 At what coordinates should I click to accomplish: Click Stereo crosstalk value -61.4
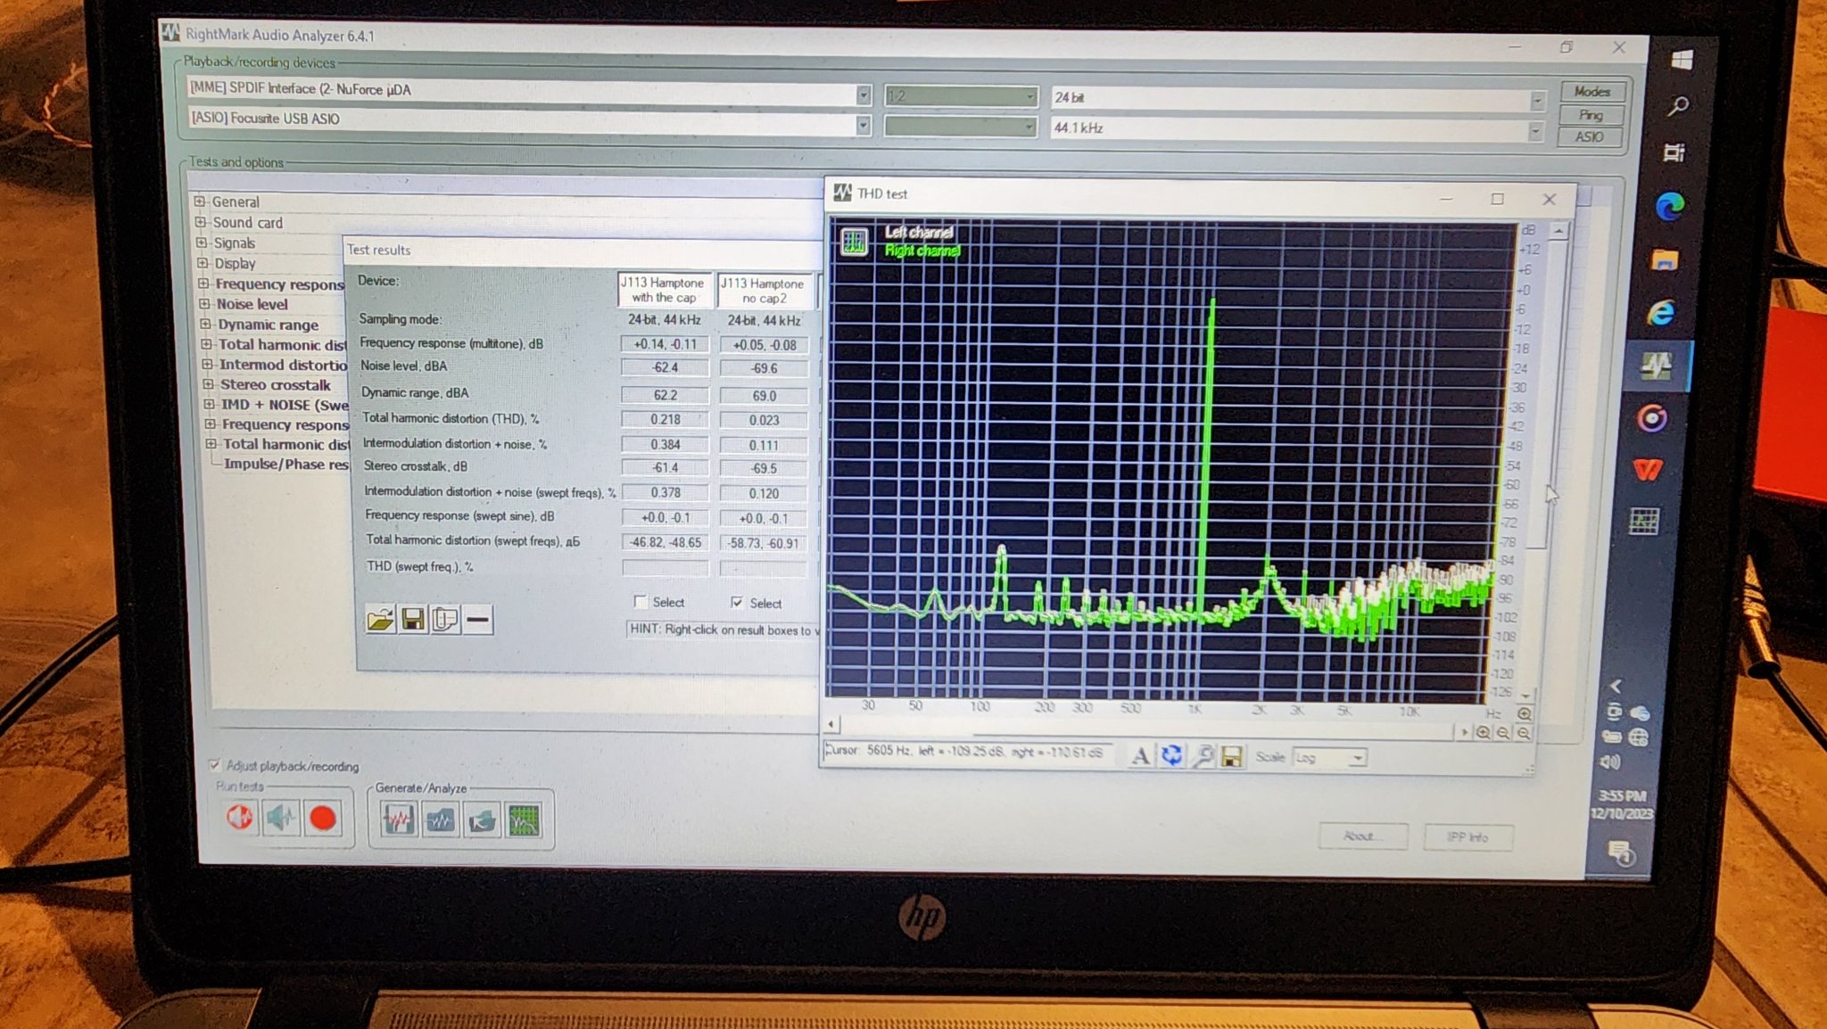(665, 467)
